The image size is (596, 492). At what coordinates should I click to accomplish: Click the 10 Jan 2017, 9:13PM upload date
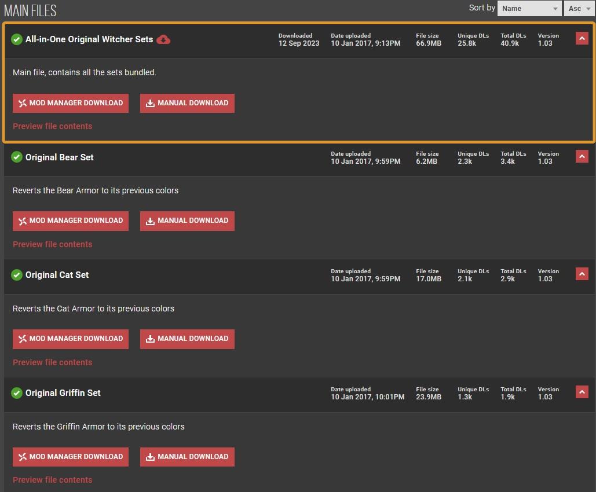coord(365,43)
